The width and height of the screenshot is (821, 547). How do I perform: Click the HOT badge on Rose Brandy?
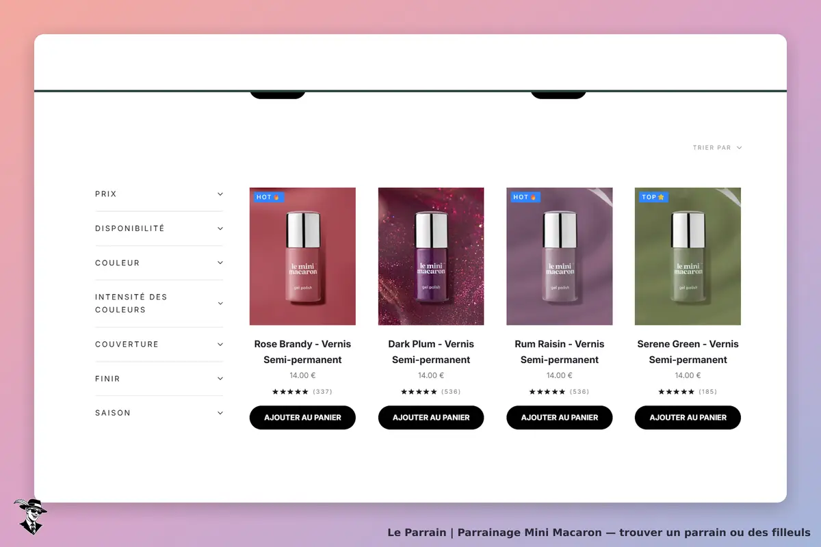click(x=268, y=197)
